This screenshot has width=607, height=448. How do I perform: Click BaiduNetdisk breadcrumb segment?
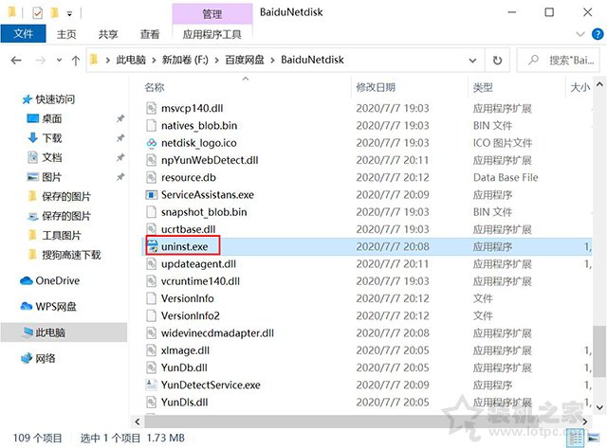[312, 60]
